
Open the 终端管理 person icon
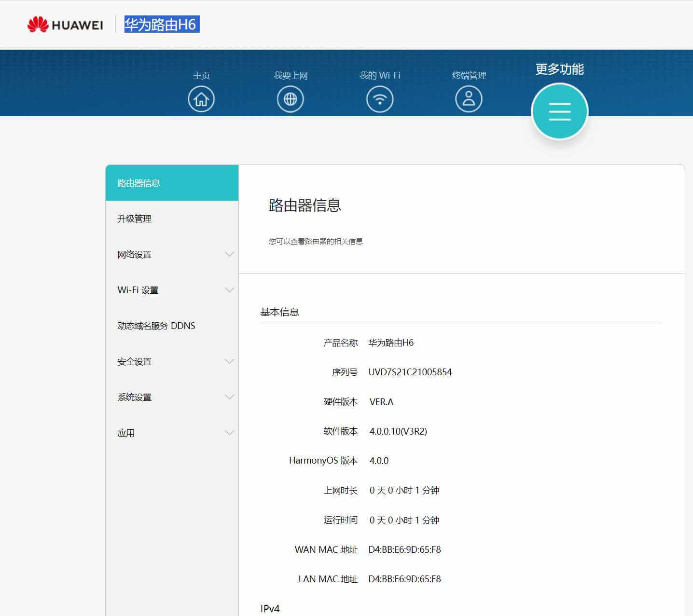click(469, 98)
